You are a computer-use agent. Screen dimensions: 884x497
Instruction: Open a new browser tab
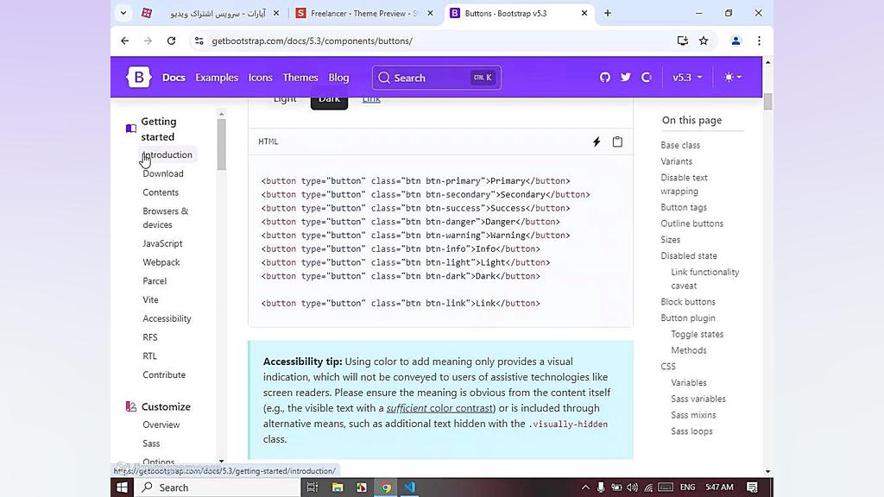point(607,13)
